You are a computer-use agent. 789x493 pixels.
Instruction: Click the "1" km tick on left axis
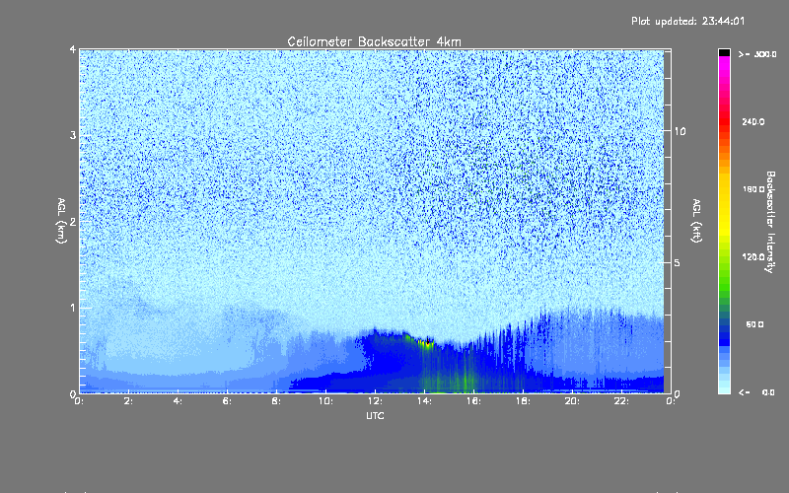click(x=73, y=308)
